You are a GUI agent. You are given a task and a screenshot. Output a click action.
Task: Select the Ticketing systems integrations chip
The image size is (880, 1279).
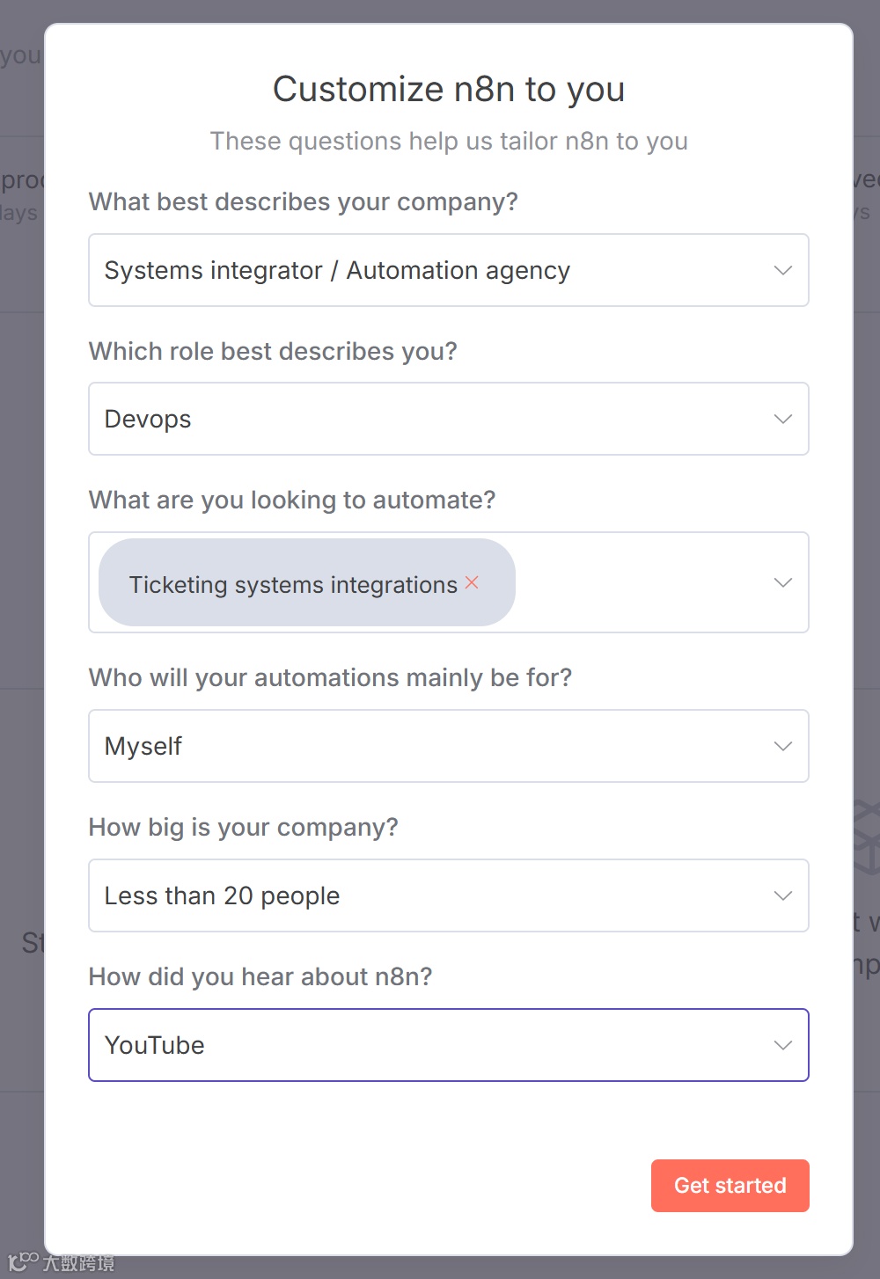[292, 584]
